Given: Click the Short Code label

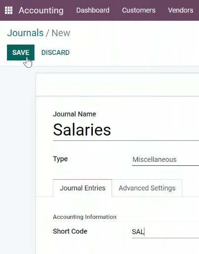Looking at the screenshot, I should pyautogui.click(x=70, y=231).
